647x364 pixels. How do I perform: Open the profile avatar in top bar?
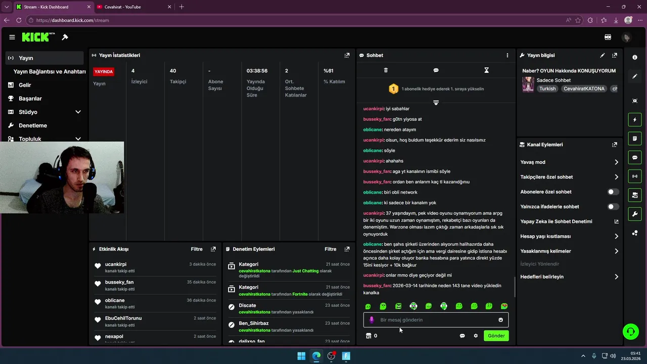point(627,37)
